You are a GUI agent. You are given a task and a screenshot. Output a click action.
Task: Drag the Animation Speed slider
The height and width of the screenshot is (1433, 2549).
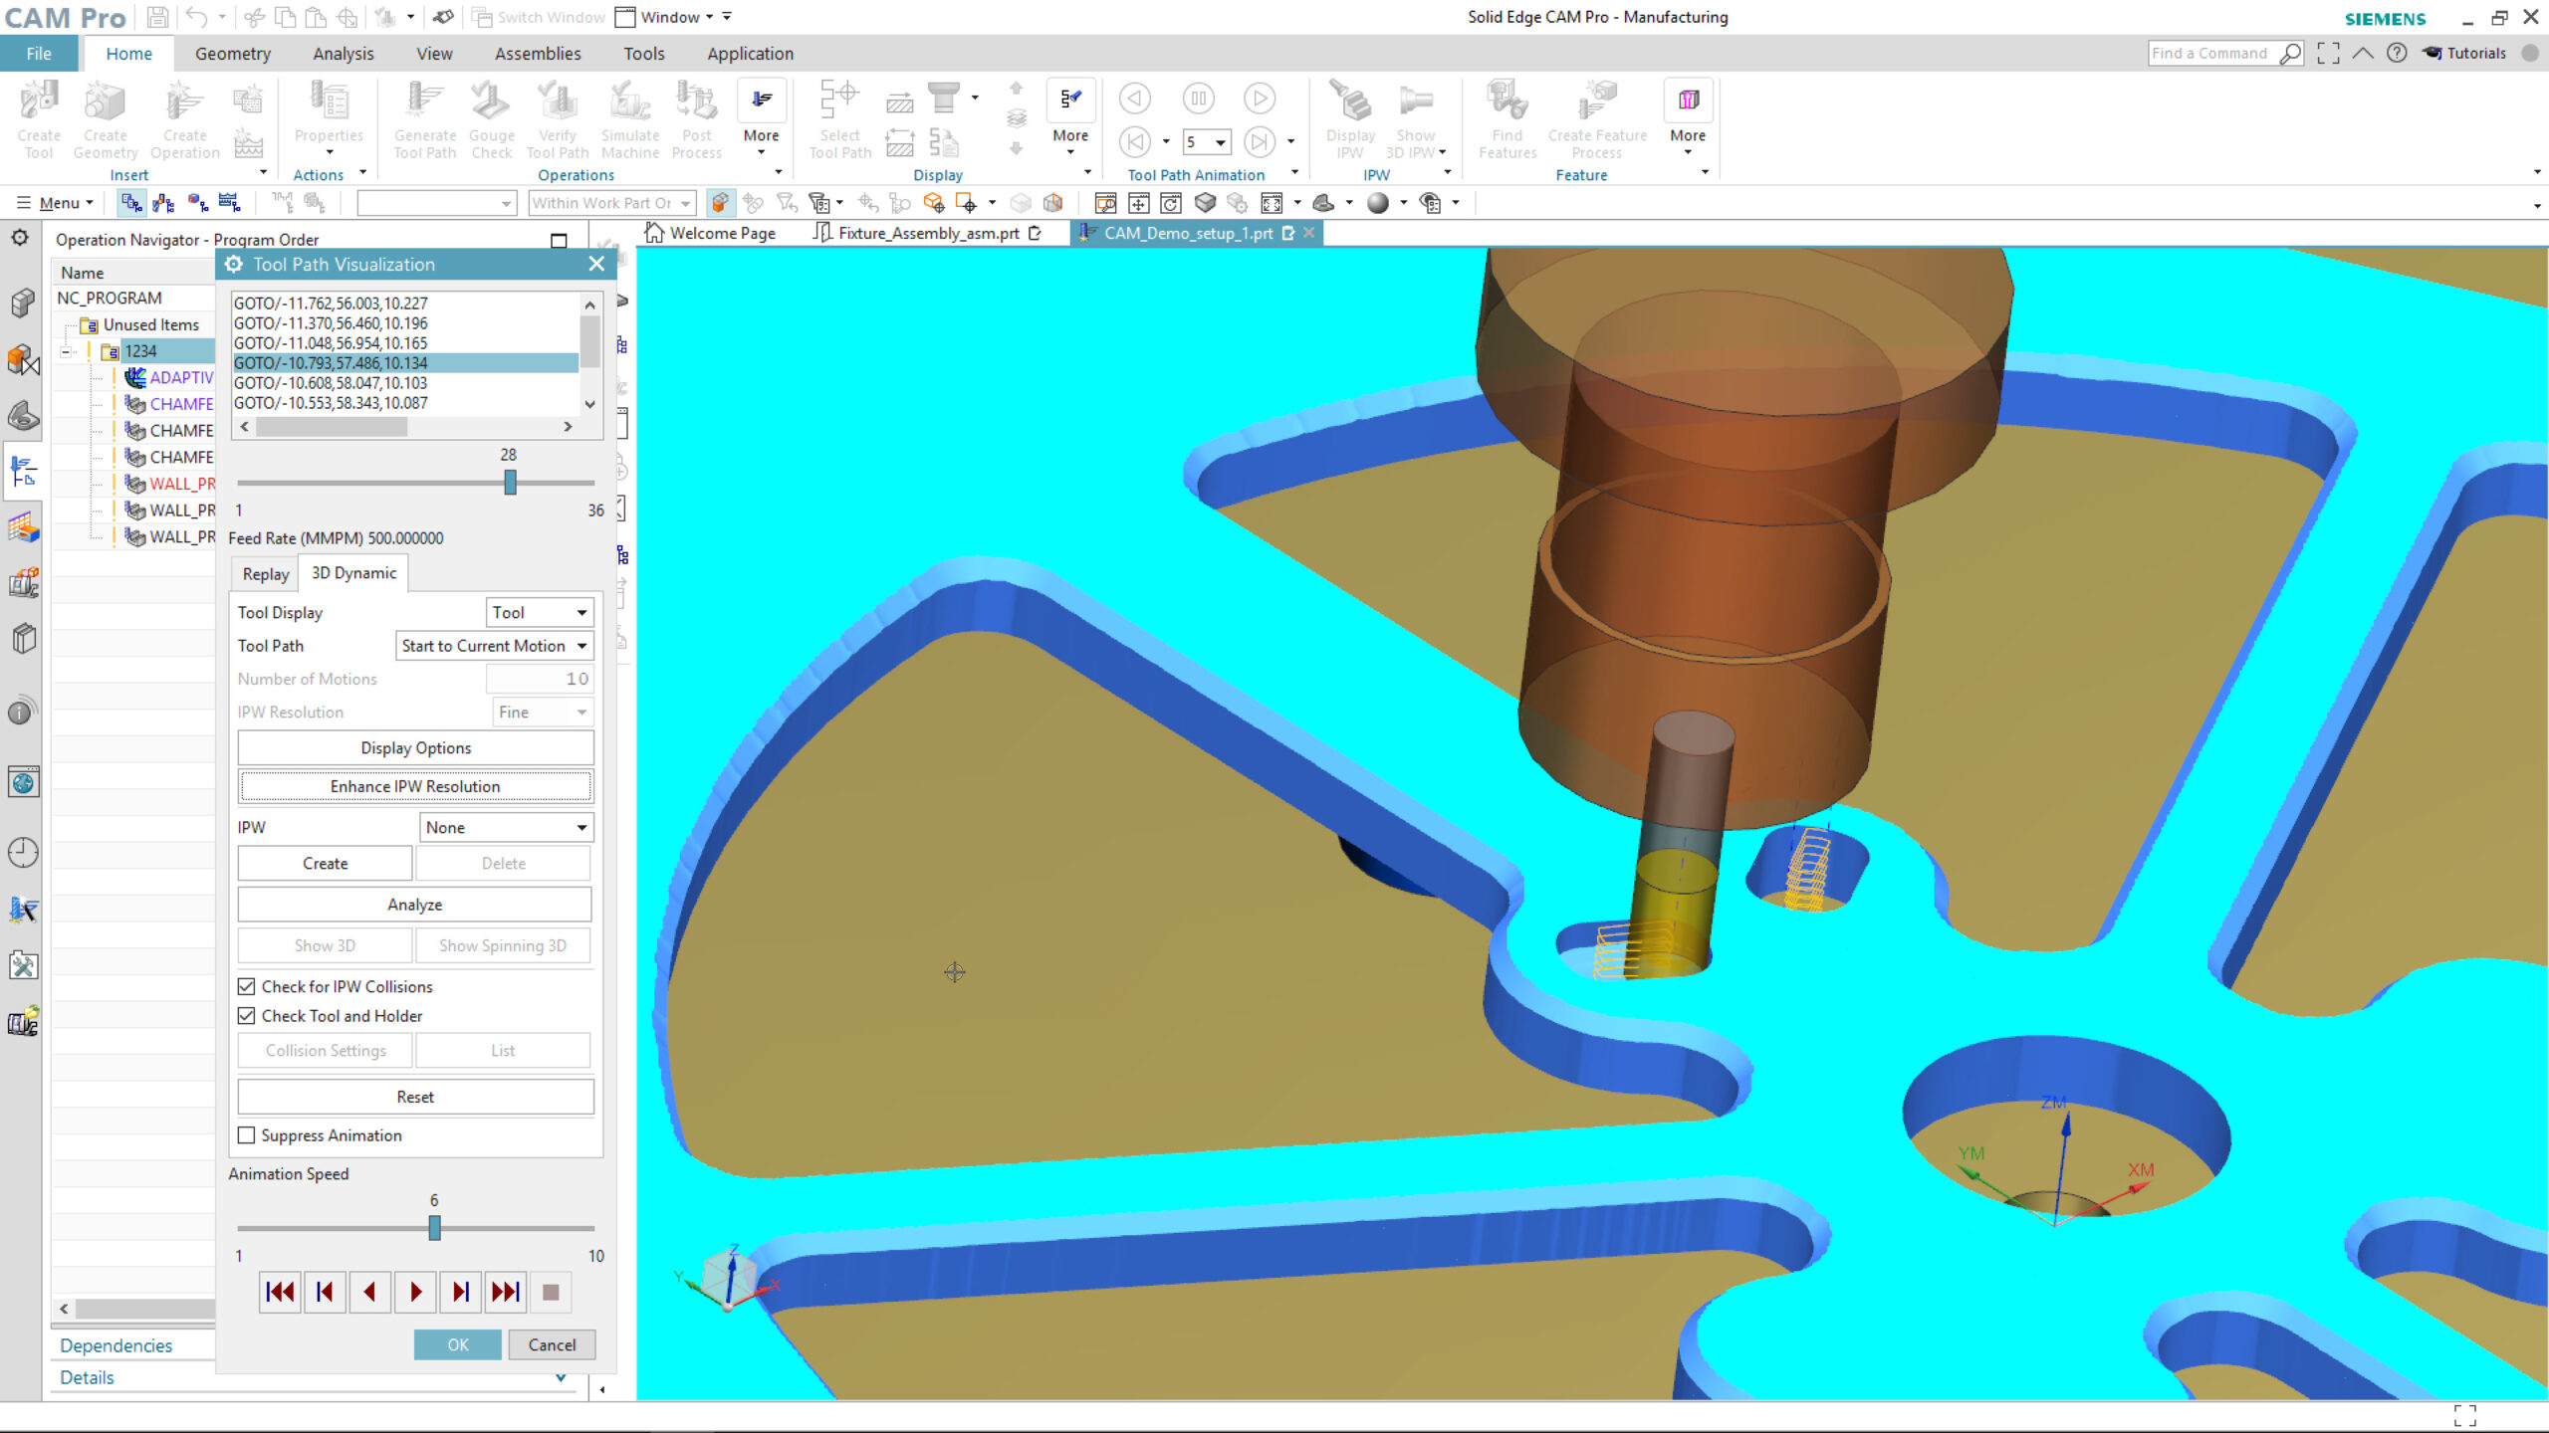434,1228
